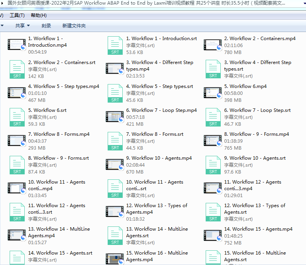Select video icon for 13. Workflow 14 - MultiLine Agents.mp4

tap(17, 235)
